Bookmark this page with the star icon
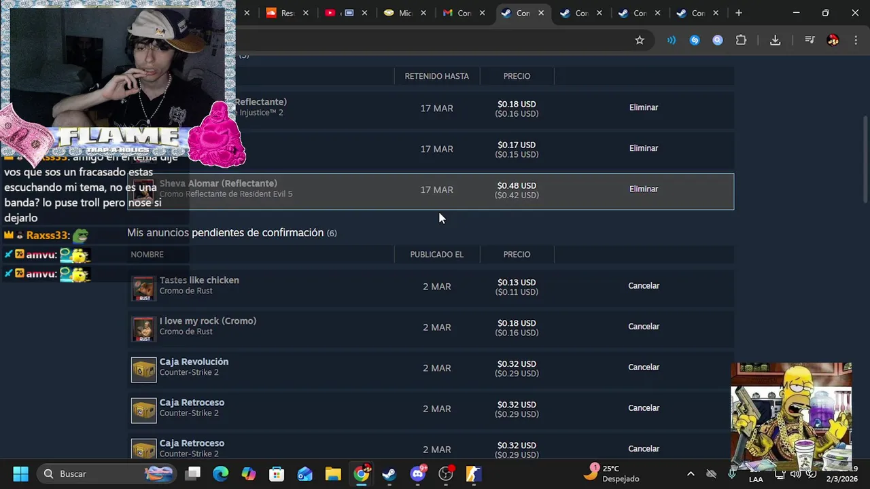The image size is (870, 489). (640, 40)
